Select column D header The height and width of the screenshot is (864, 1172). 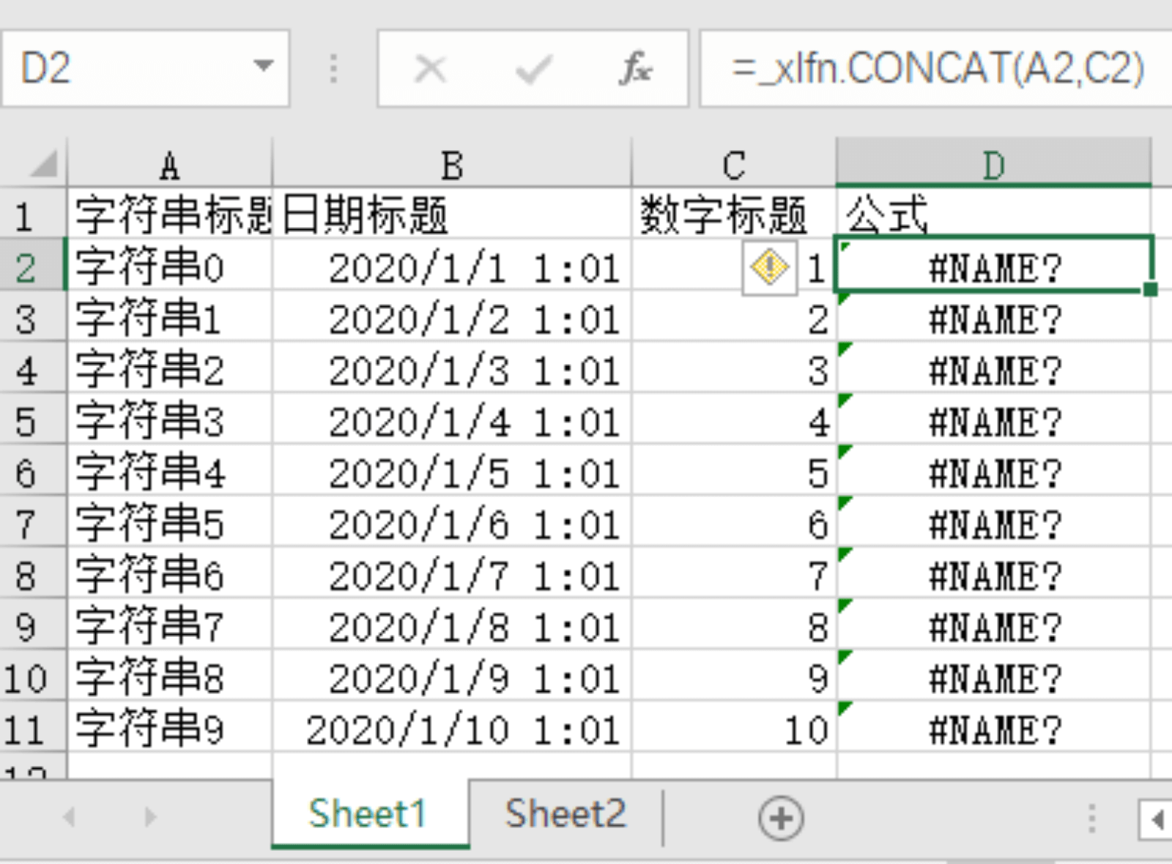pos(993,165)
